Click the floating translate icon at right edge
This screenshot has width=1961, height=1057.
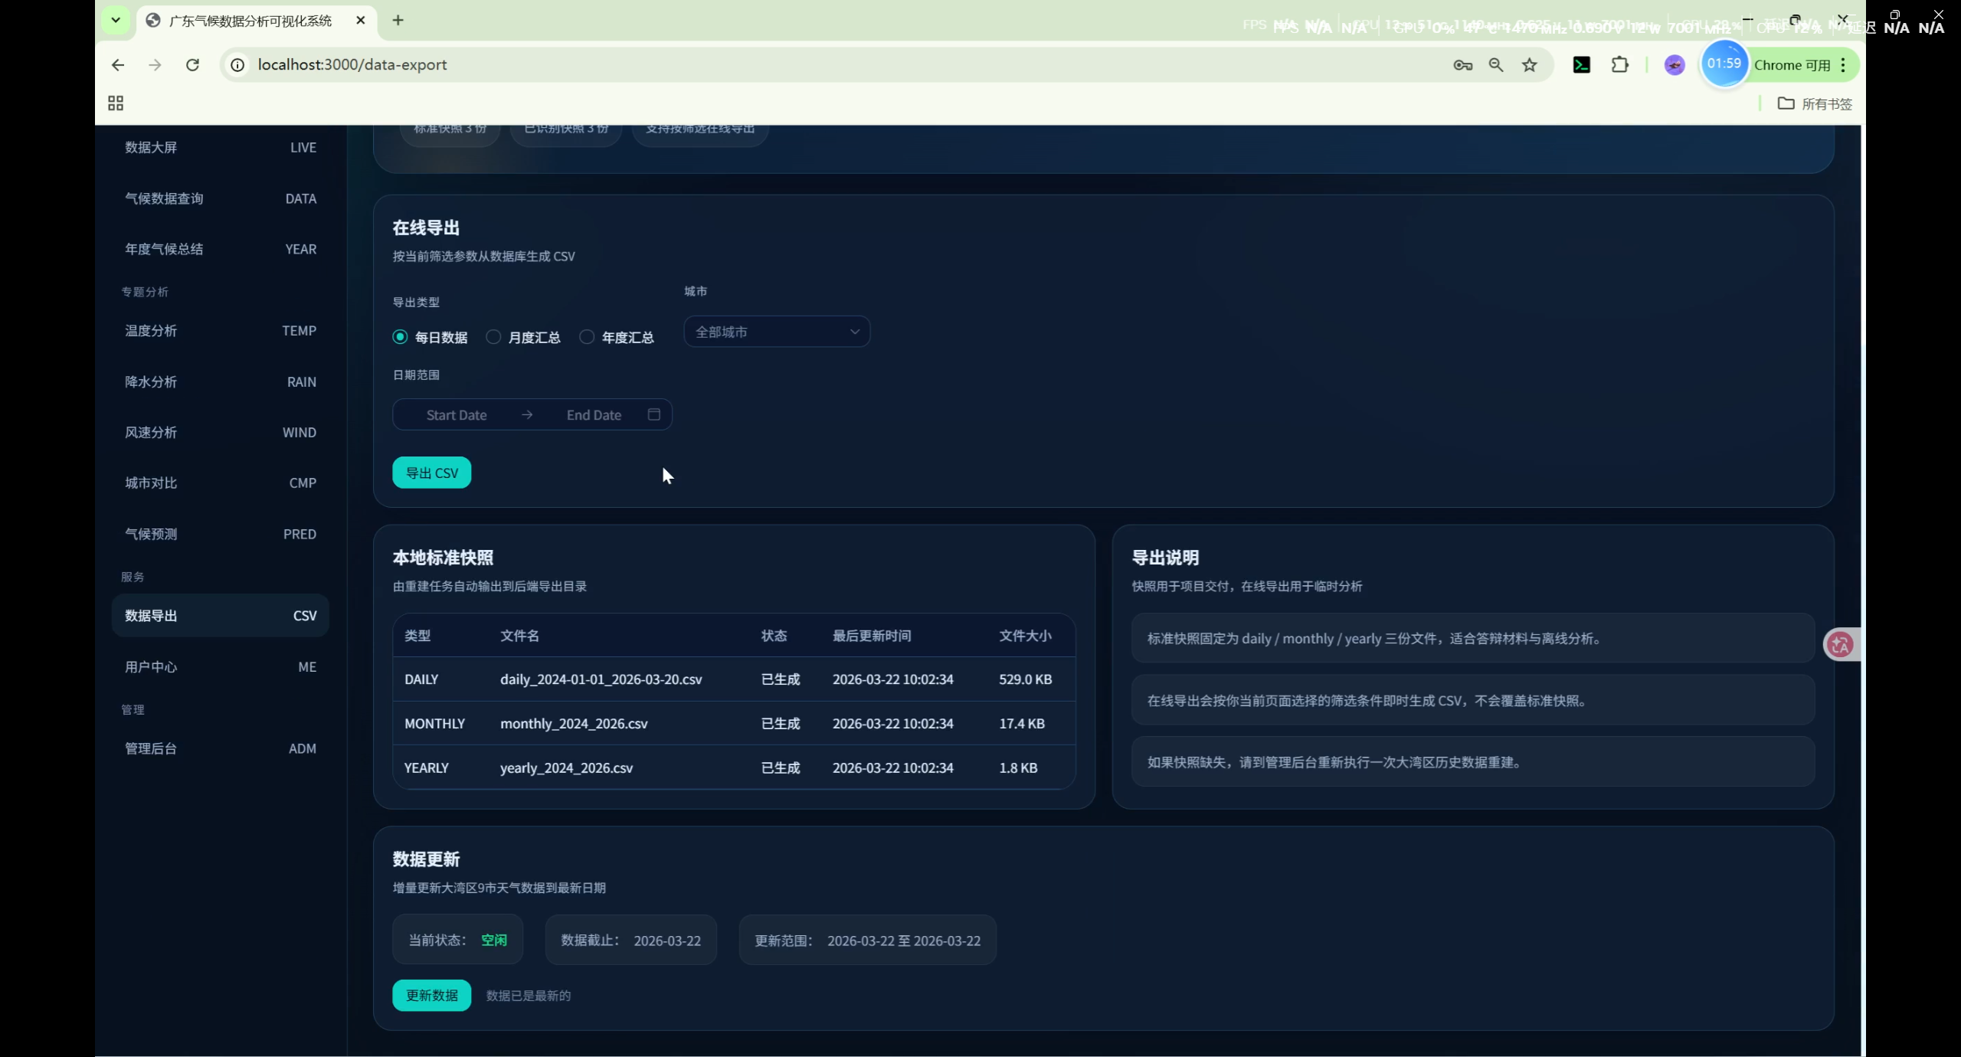click(x=1840, y=645)
